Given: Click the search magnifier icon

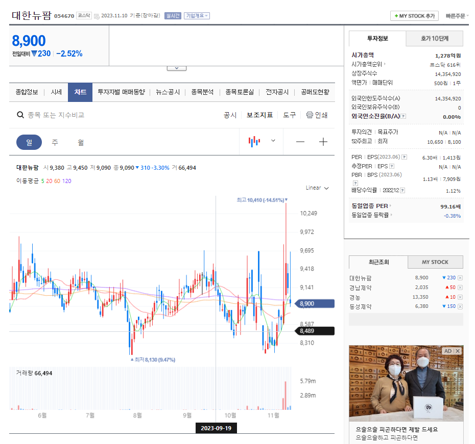Looking at the screenshot, I should (20, 115).
